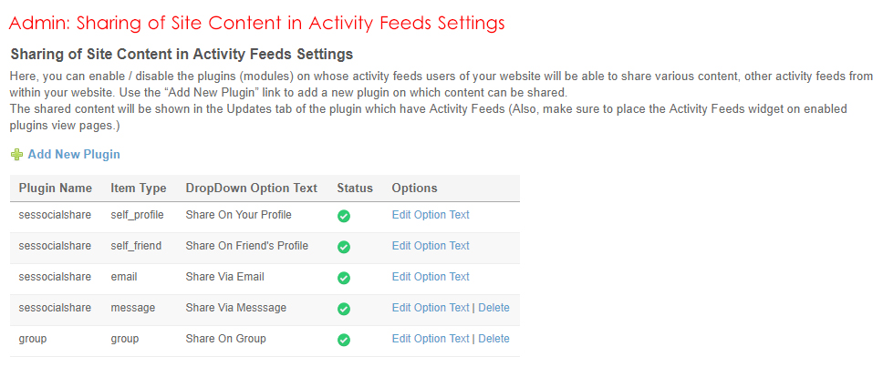The width and height of the screenshot is (883, 367).
Task: Click the Plugin Name column header
Action: coord(56,189)
